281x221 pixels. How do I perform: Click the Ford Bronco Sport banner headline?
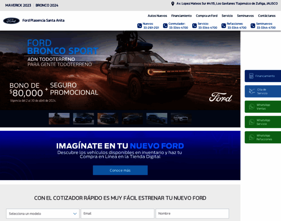tap(63, 47)
